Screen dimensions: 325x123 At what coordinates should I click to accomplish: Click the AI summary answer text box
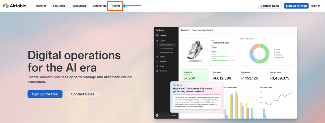197,102
